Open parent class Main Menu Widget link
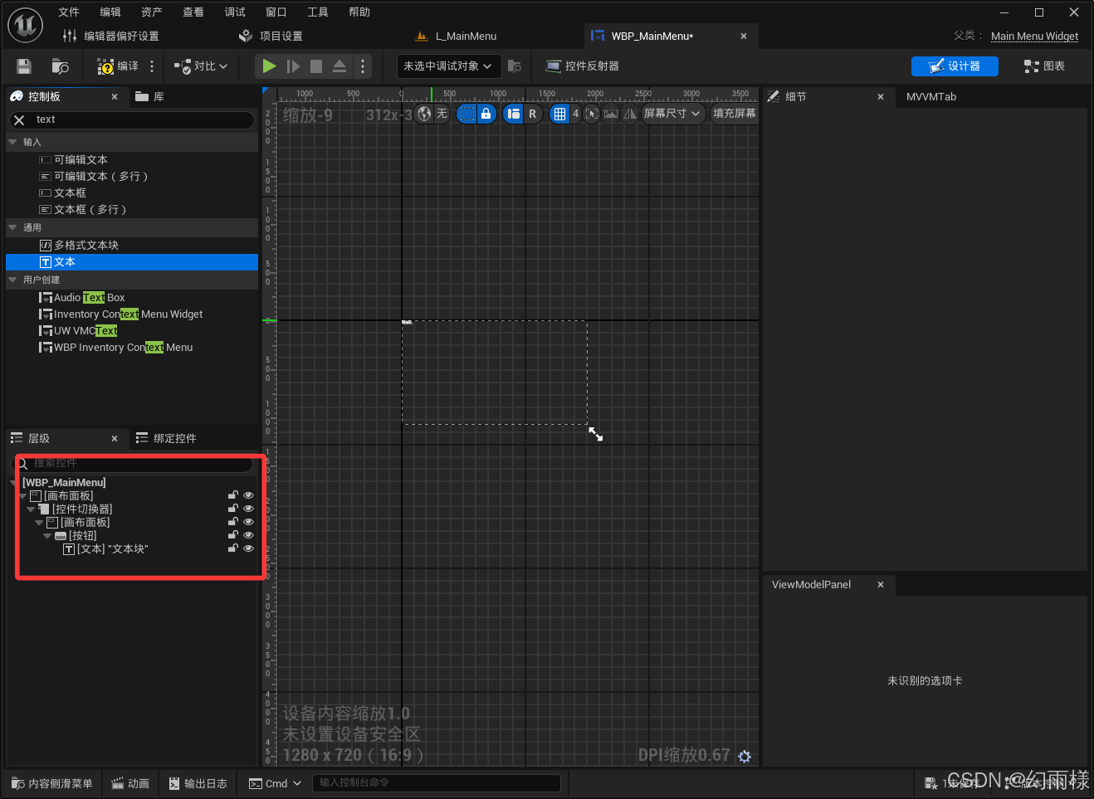Image resolution: width=1094 pixels, height=799 pixels. (x=1034, y=37)
